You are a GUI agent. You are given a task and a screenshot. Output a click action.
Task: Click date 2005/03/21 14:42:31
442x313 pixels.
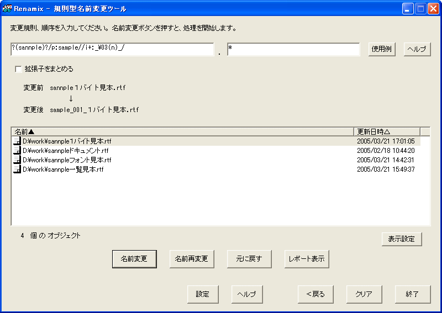click(x=386, y=160)
